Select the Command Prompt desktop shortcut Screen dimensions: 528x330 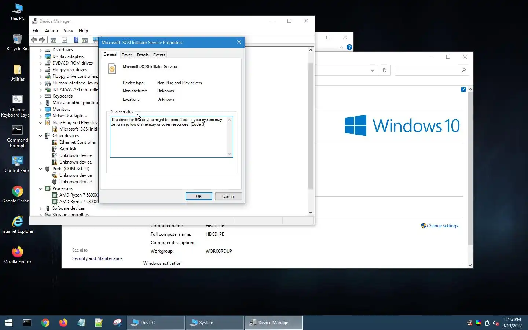[17, 136]
